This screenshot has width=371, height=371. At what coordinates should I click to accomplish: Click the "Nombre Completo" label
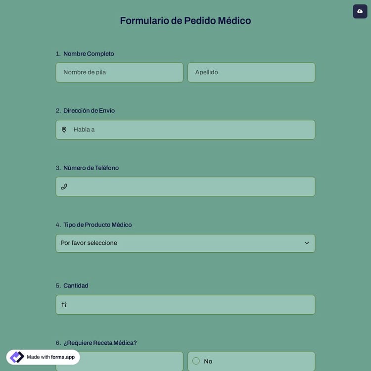89,54
